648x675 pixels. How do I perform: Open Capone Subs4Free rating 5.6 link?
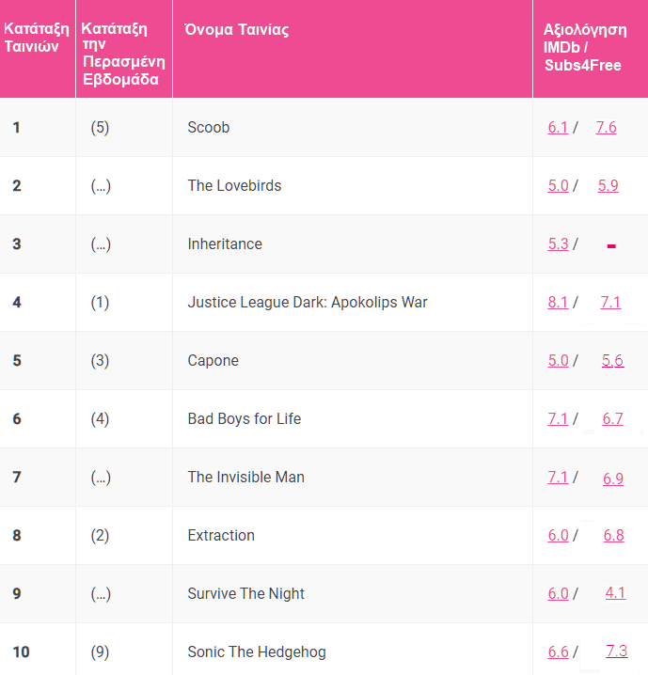612,360
